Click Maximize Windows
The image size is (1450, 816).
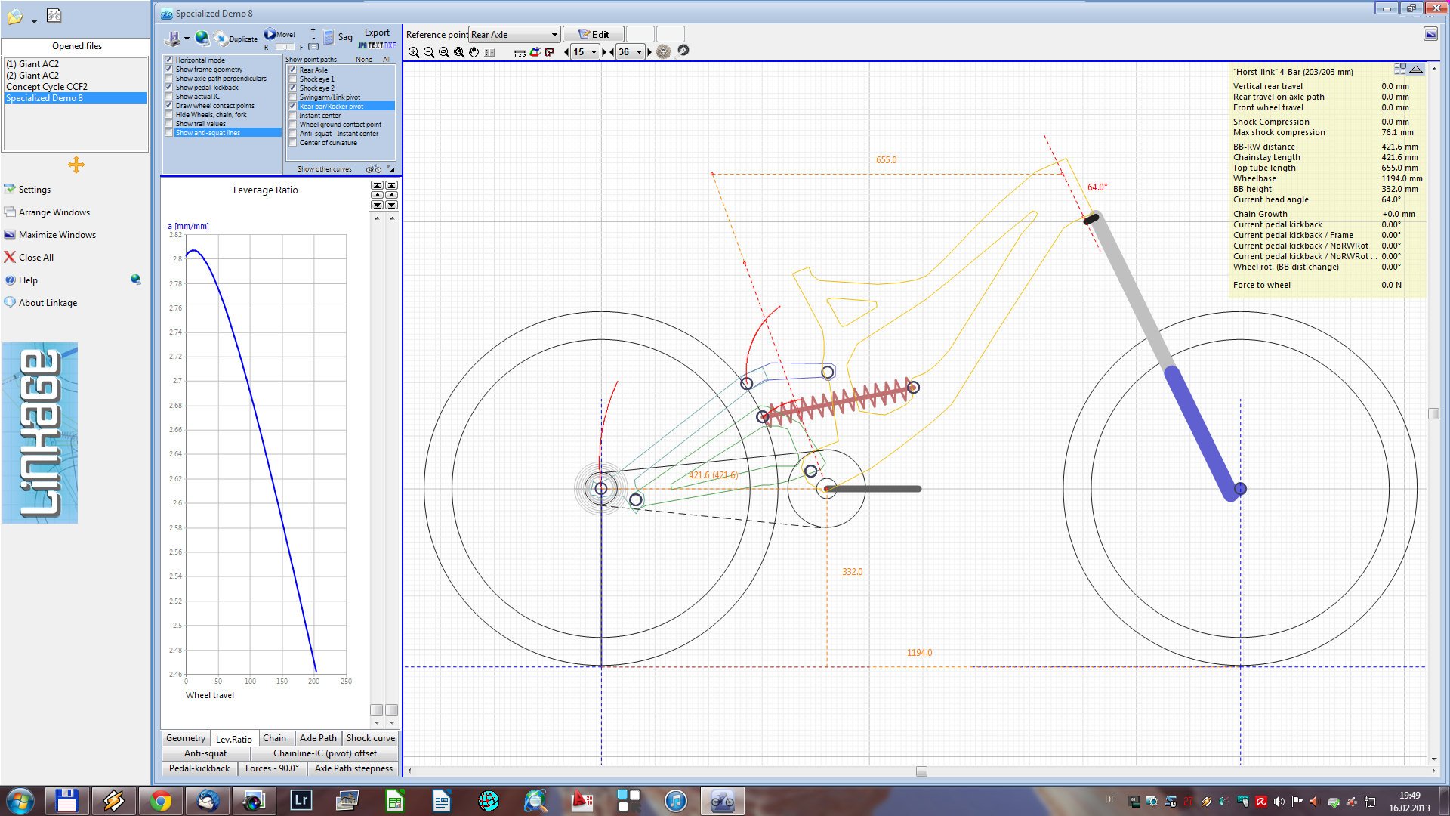[50, 234]
